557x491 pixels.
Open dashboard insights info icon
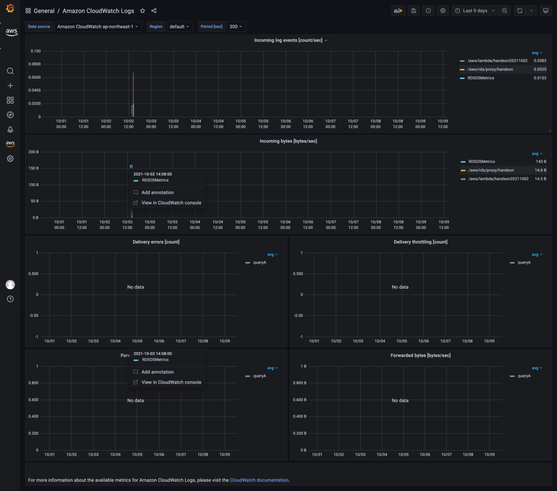428,11
